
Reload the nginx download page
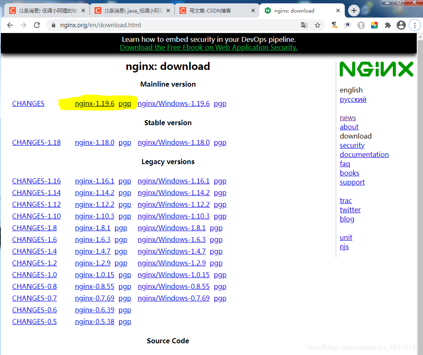[x=37, y=25]
